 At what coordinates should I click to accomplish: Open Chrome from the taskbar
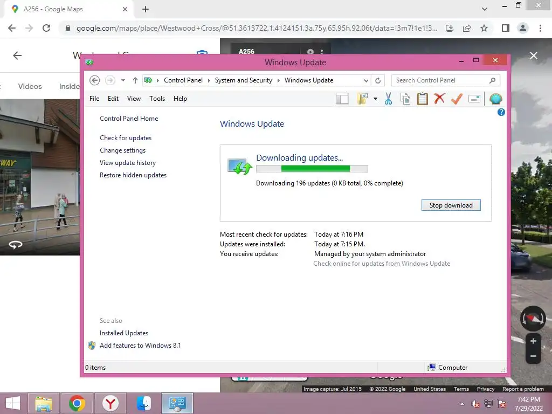pyautogui.click(x=77, y=403)
